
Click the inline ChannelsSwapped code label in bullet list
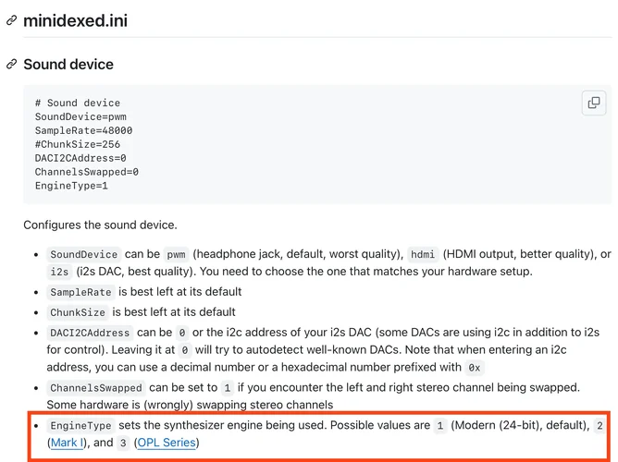(x=96, y=389)
